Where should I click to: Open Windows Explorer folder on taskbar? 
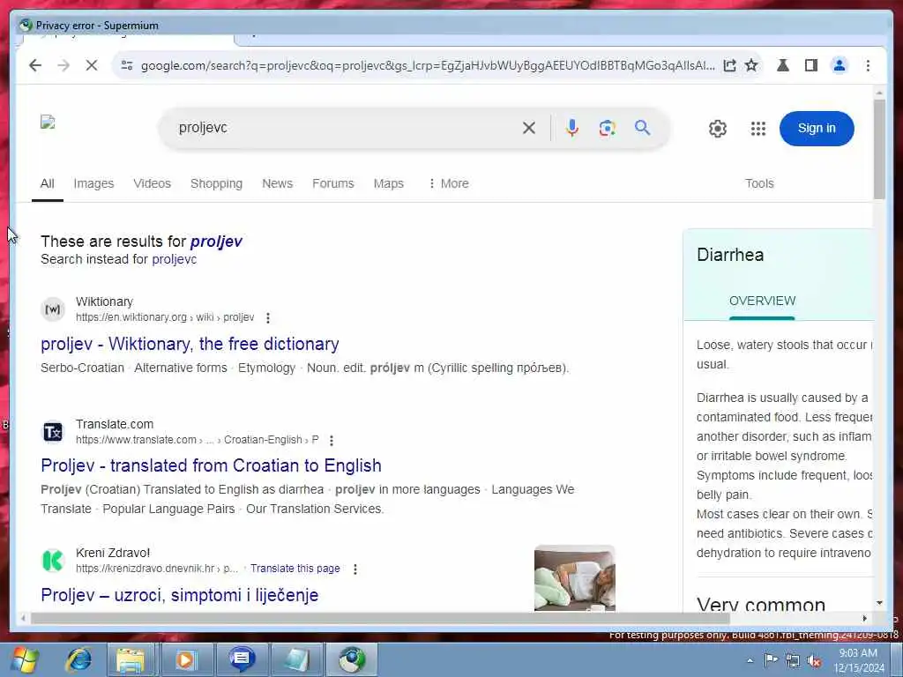tap(131, 660)
